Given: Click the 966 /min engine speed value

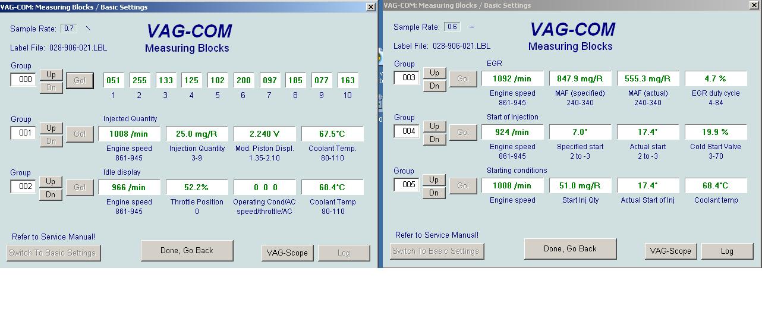Looking at the screenshot, I should pos(129,187).
